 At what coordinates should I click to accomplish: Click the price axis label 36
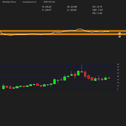[118, 70]
